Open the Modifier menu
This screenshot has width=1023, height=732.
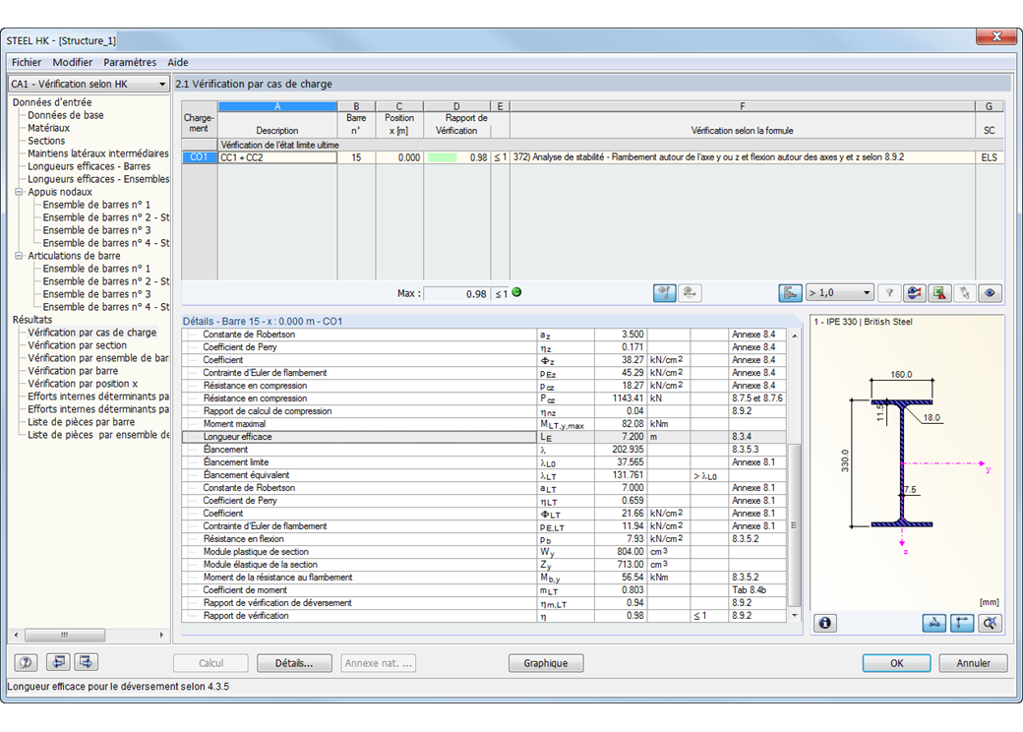coord(73,62)
